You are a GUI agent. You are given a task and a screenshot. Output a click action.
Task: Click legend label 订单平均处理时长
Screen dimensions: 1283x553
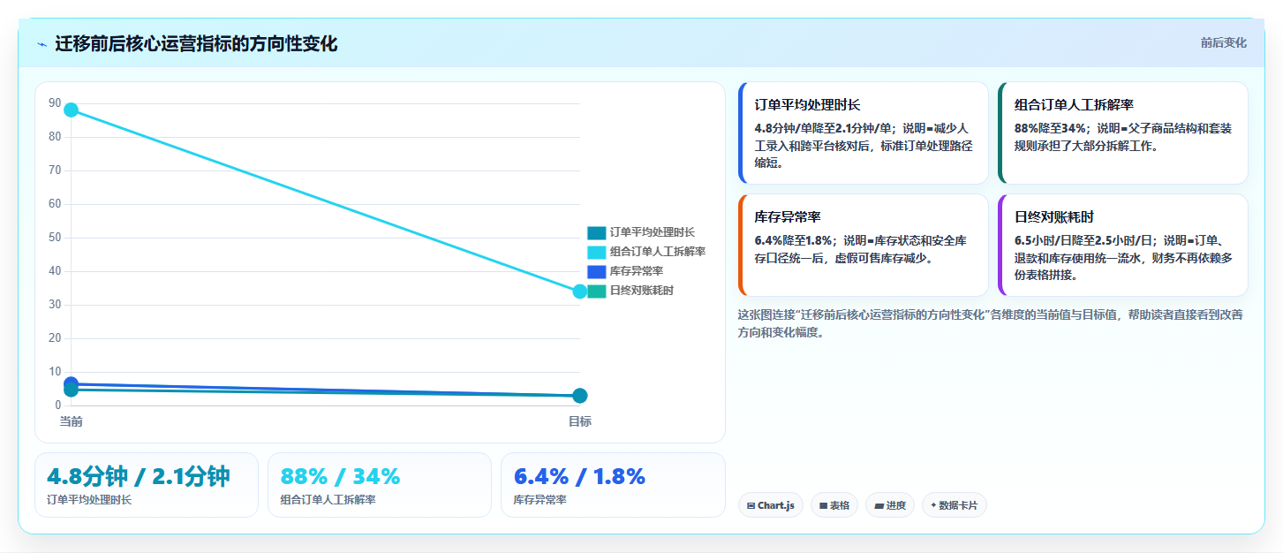[652, 232]
